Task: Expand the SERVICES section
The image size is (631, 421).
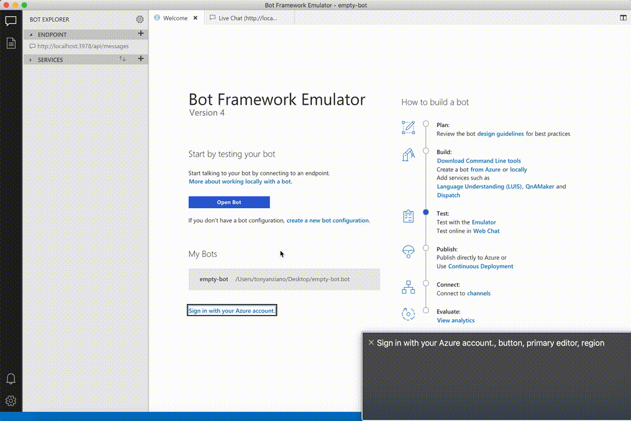Action: (30, 59)
